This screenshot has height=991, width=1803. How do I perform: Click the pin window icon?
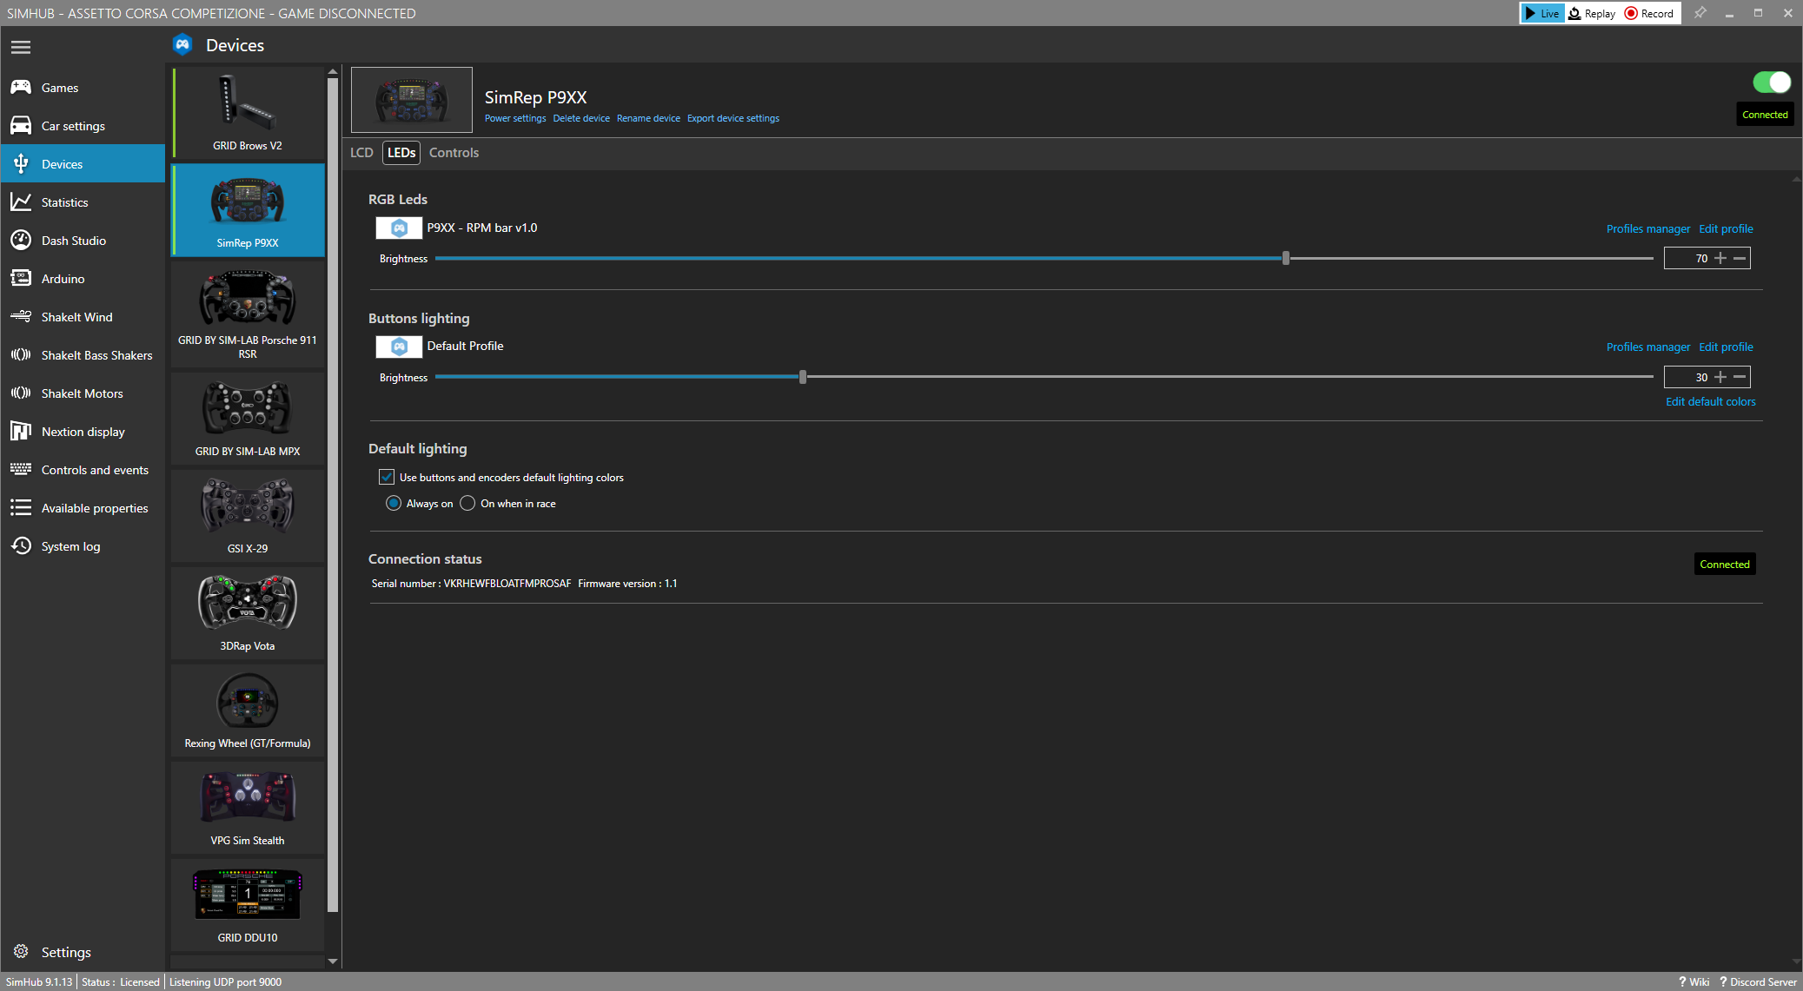(x=1700, y=13)
